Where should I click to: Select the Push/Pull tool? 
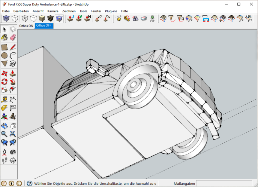13,73
